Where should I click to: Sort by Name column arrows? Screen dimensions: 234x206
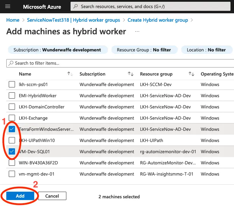tap(70, 74)
